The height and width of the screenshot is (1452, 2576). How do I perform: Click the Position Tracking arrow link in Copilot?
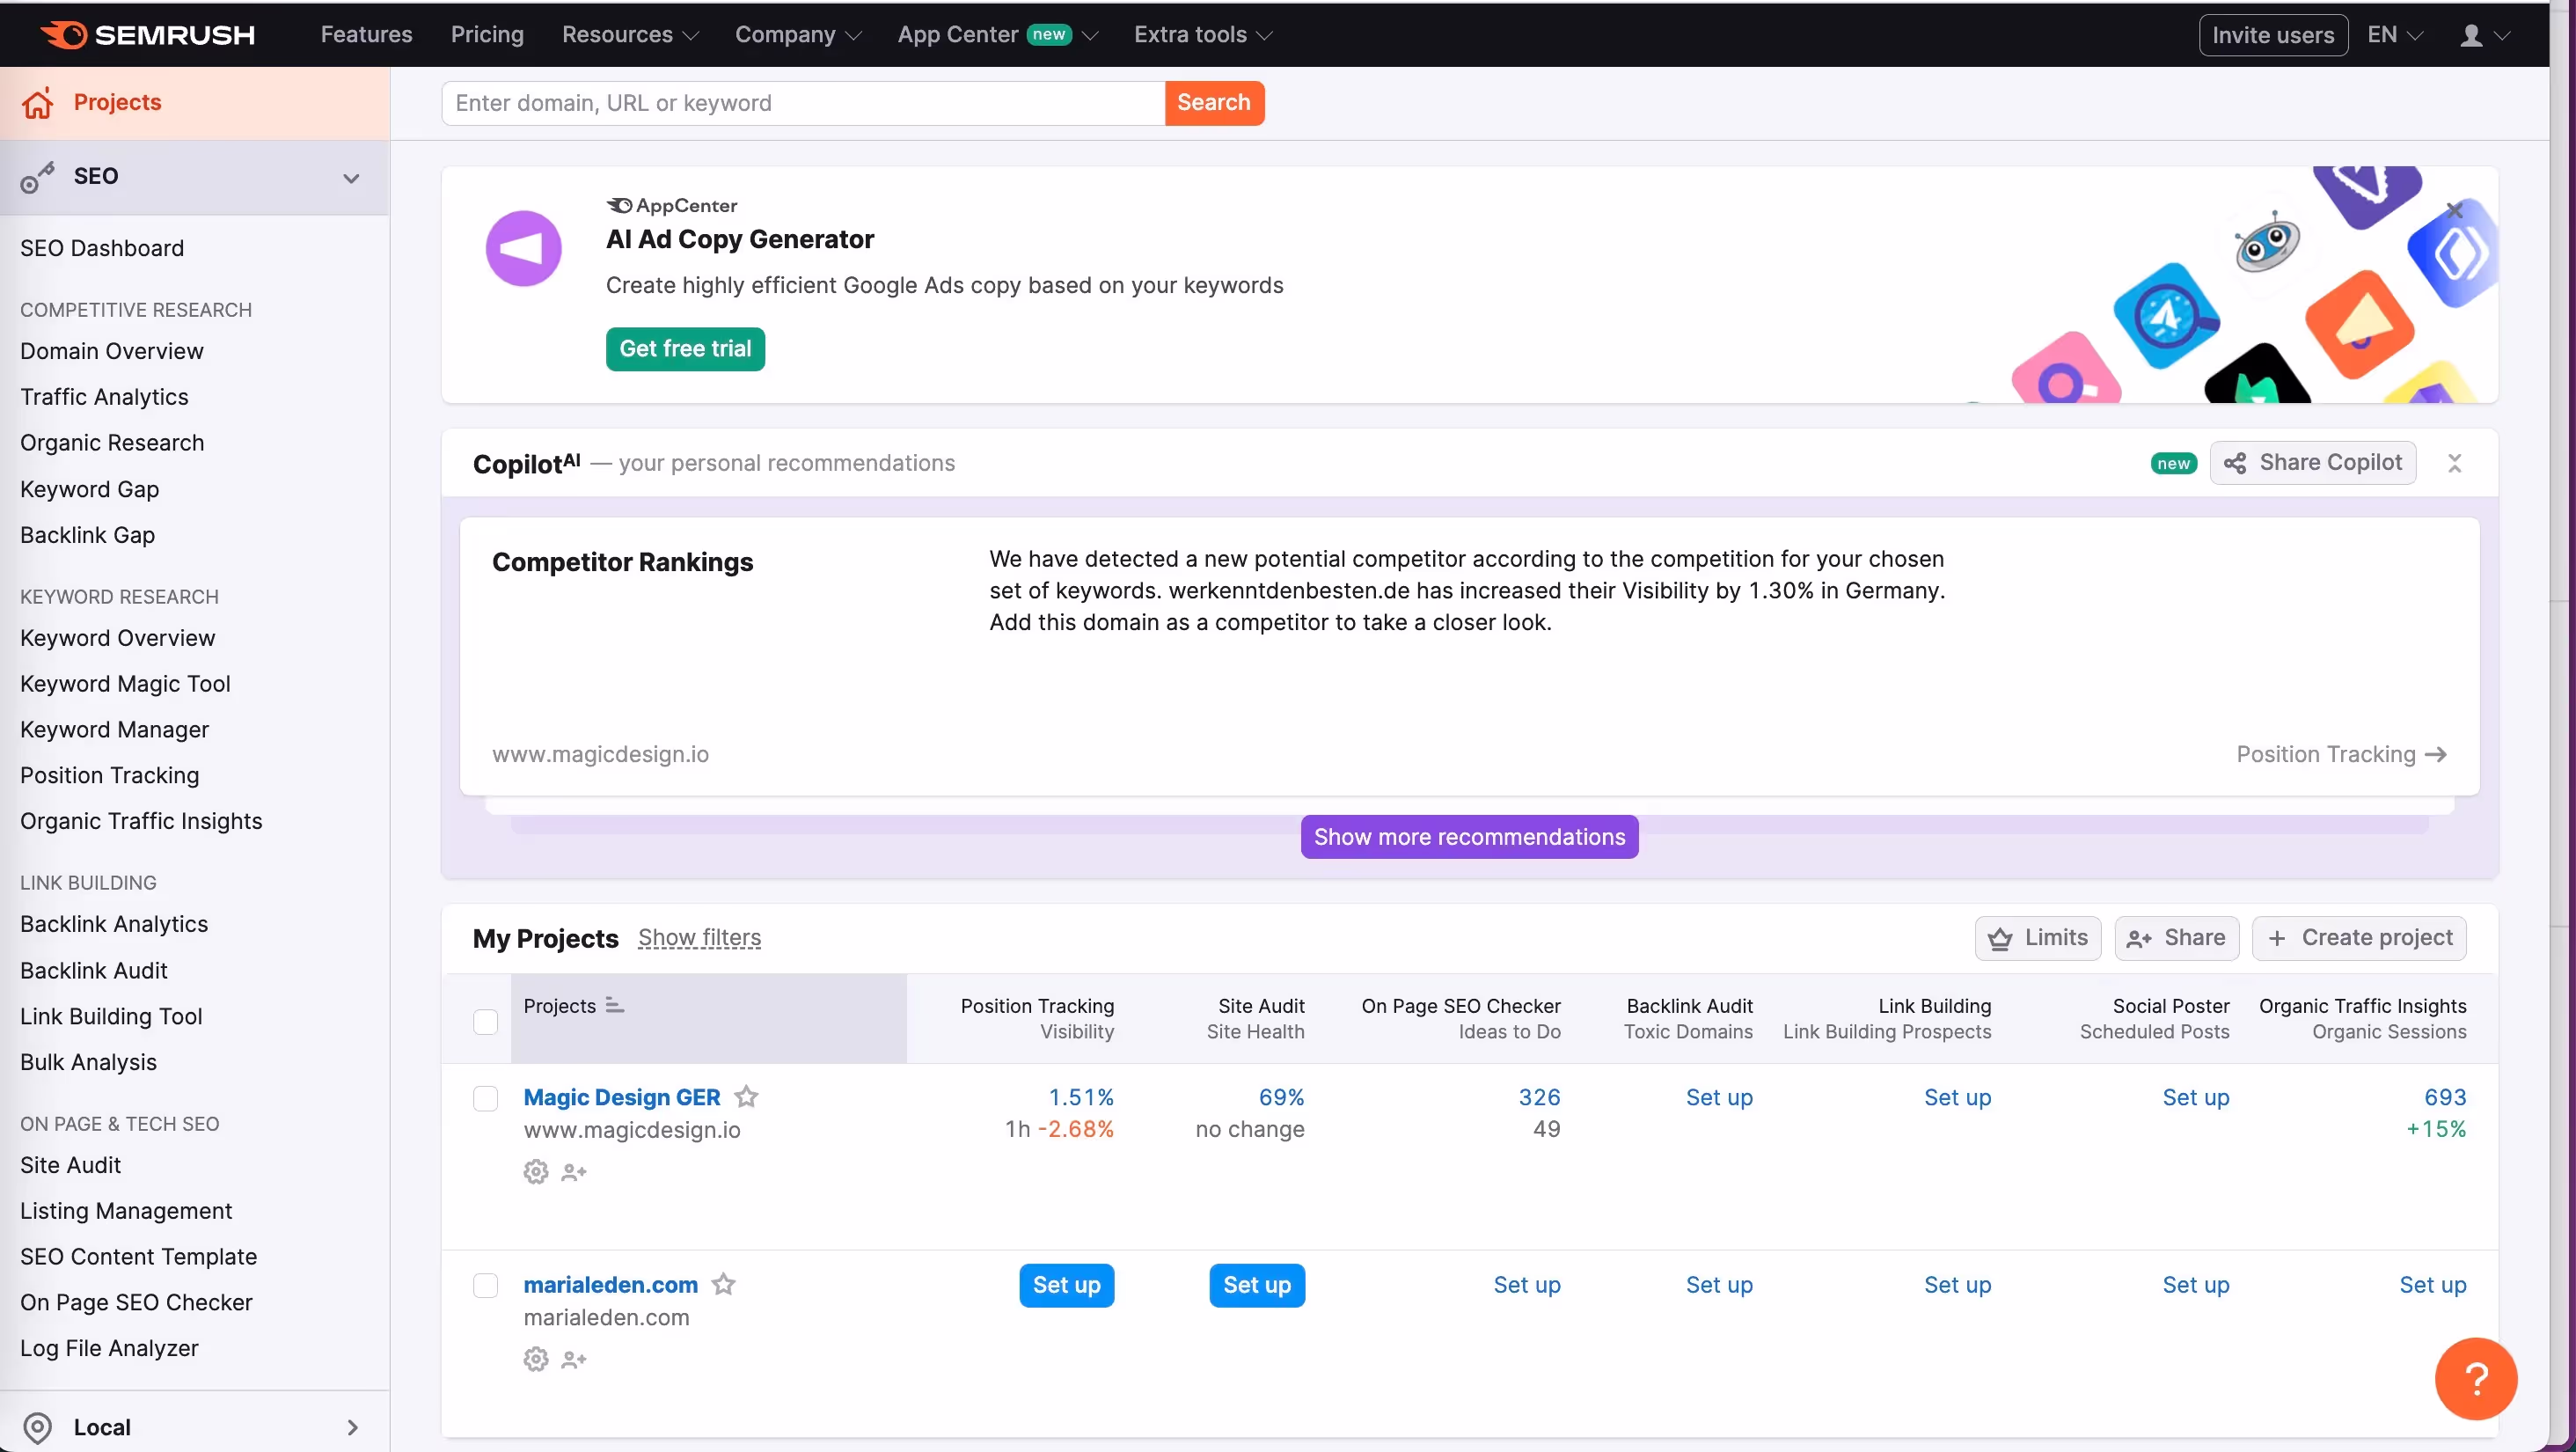(x=2341, y=754)
